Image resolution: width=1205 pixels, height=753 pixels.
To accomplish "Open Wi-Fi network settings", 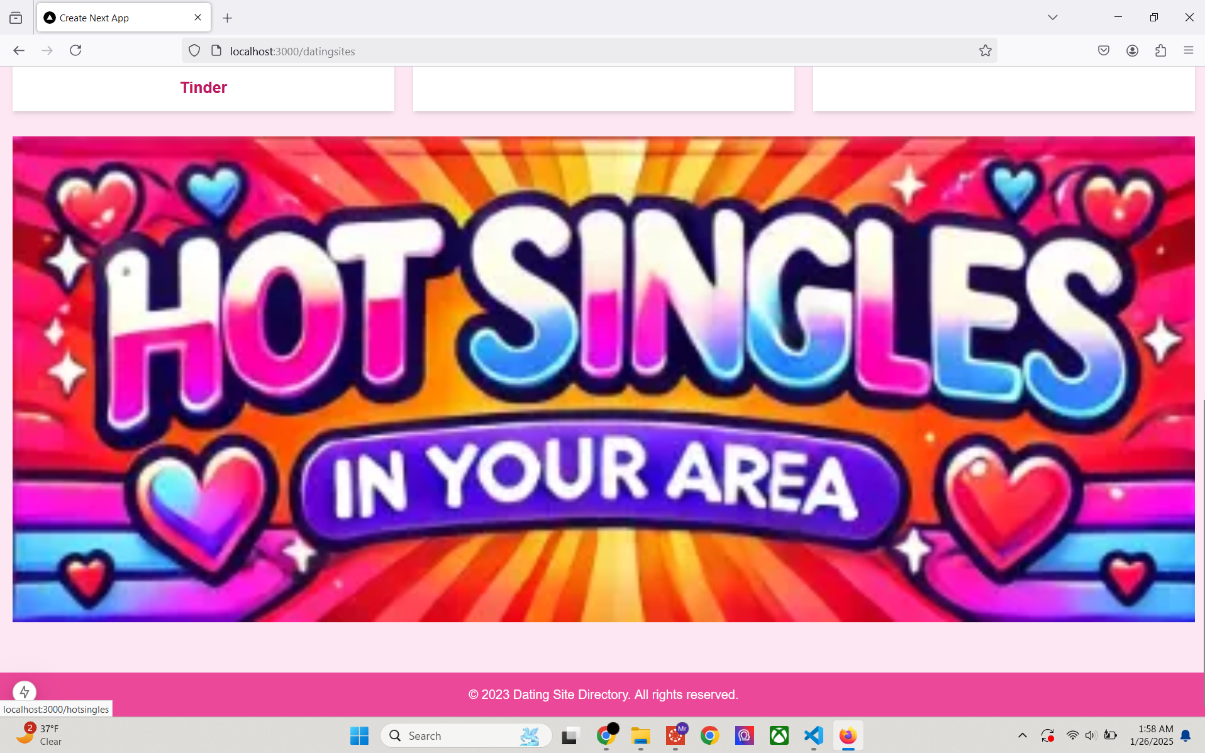I will 1073,735.
